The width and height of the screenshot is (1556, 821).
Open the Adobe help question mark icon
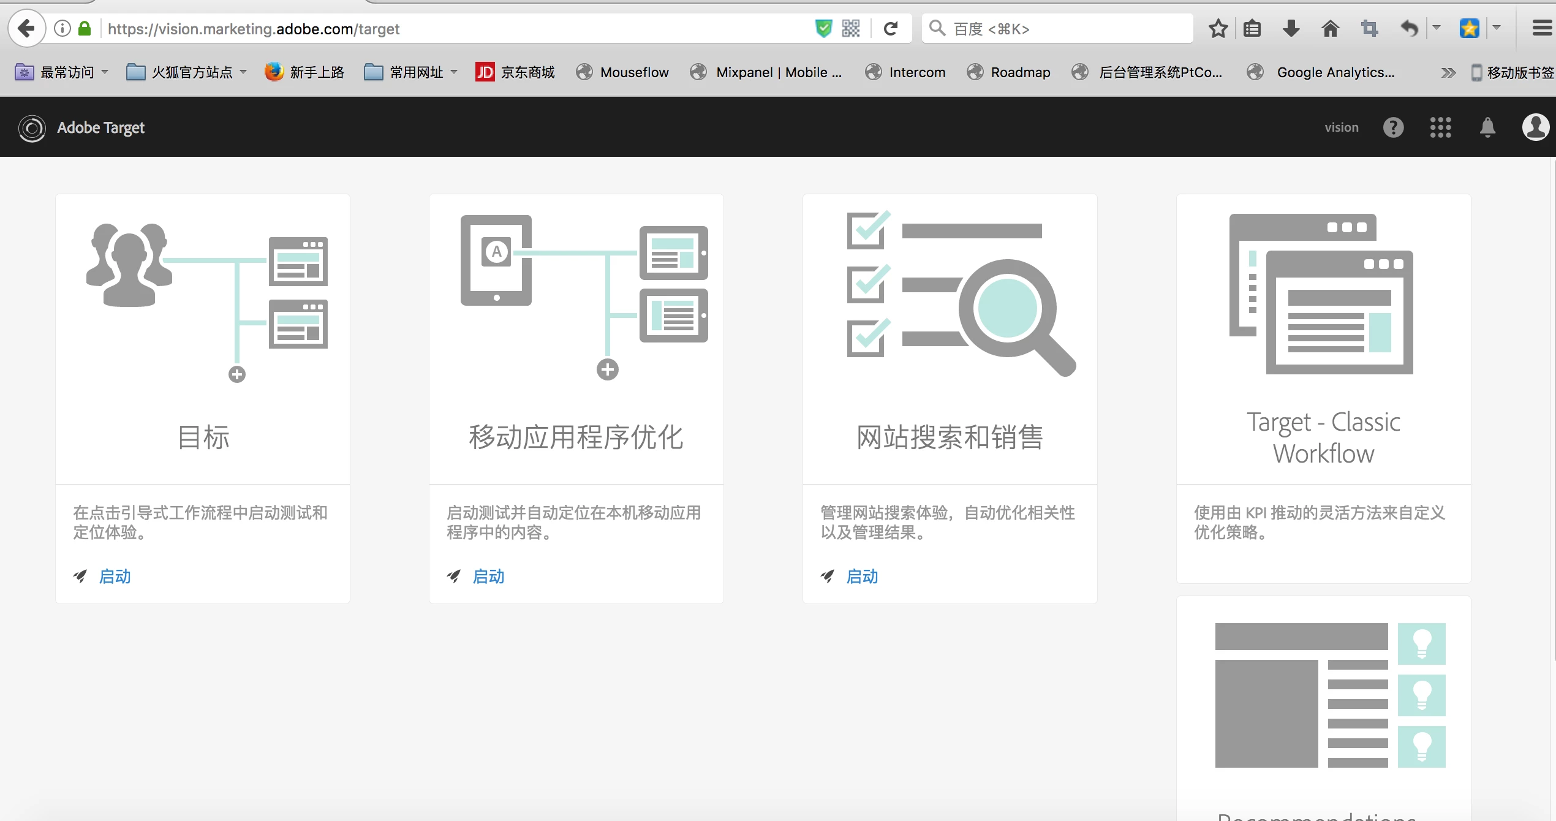pyautogui.click(x=1393, y=127)
